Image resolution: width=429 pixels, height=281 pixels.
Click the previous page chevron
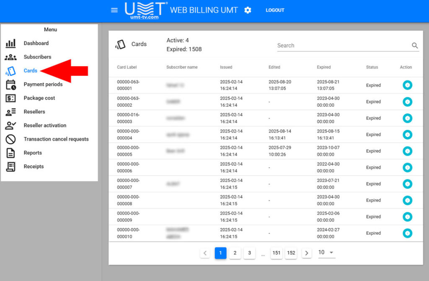pyautogui.click(x=205, y=253)
